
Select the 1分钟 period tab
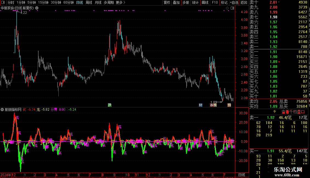(21, 2)
